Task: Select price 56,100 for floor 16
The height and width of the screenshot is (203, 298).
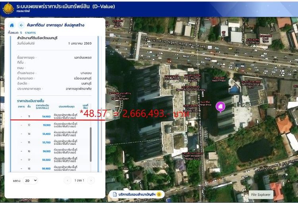Action: [x=46, y=151]
